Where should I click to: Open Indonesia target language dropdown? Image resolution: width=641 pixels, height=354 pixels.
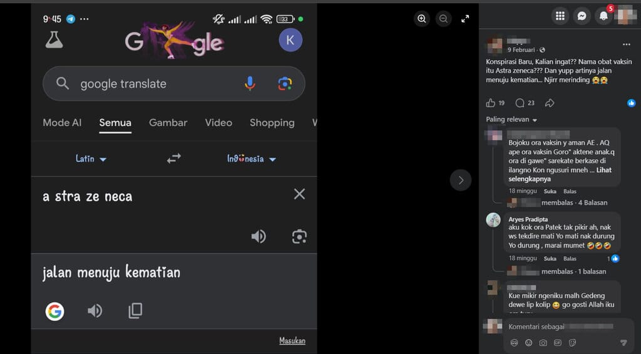(x=252, y=159)
